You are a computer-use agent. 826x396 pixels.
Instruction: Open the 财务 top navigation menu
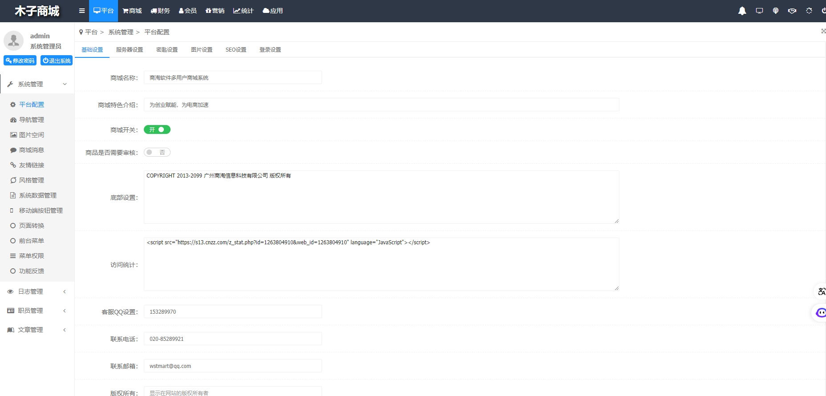[x=160, y=11]
